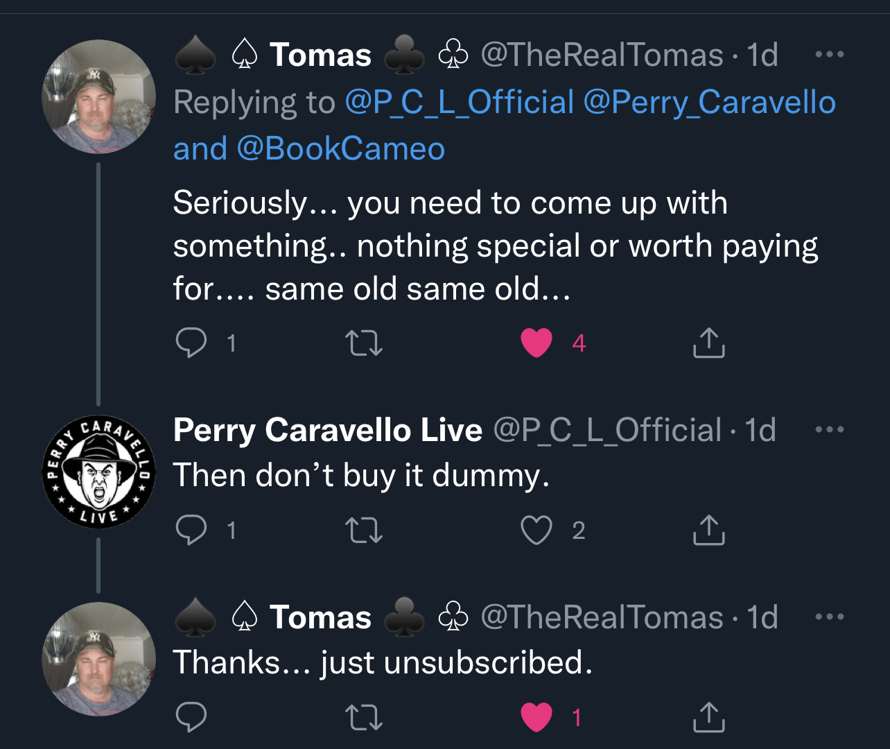890x749 pixels.
Task: Like Perry Caravello Live's tweet
Action: 536,531
